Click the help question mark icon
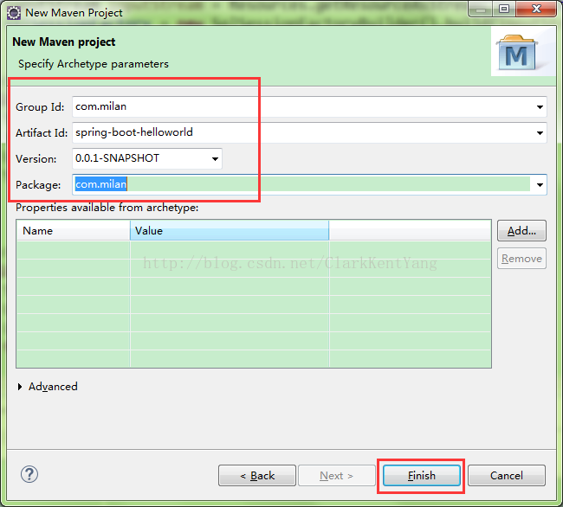The width and height of the screenshot is (563, 507). coord(29,474)
